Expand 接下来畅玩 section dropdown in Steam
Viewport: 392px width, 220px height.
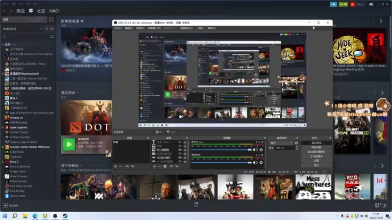click(x=81, y=165)
